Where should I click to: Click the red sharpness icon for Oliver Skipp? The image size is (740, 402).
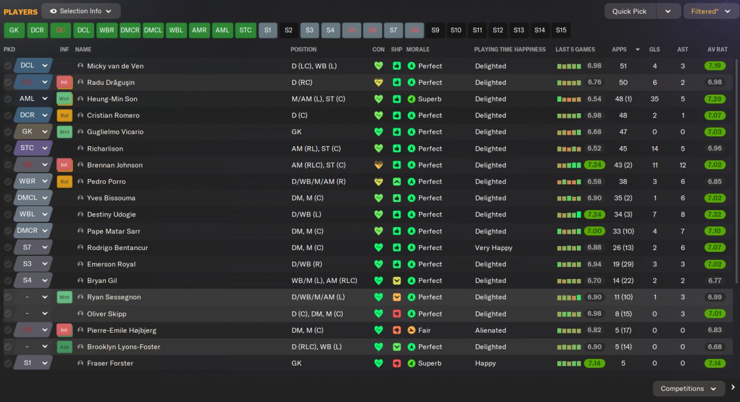coord(397,314)
